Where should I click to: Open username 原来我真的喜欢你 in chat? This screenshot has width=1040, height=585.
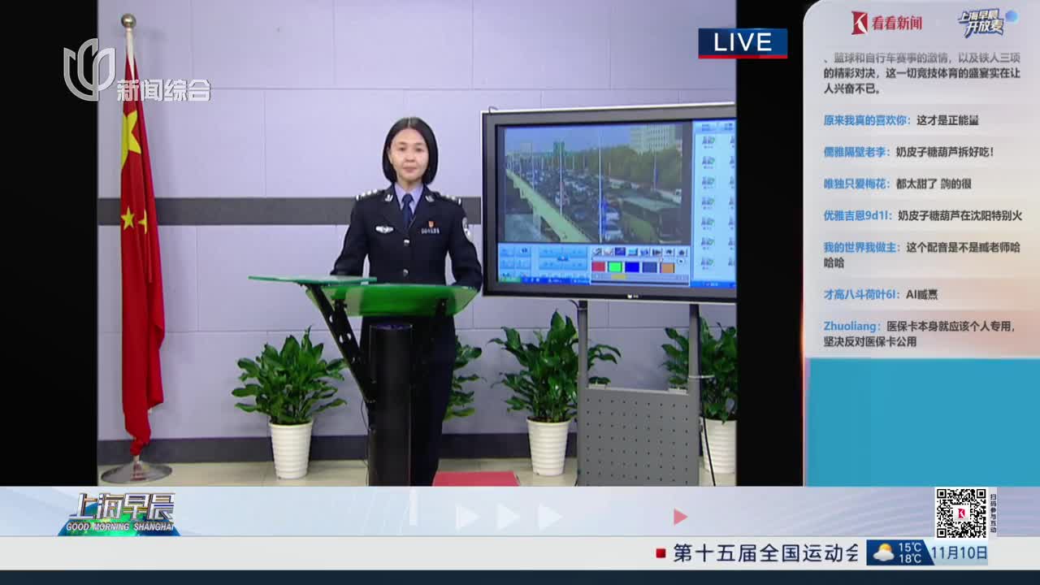[x=865, y=120]
